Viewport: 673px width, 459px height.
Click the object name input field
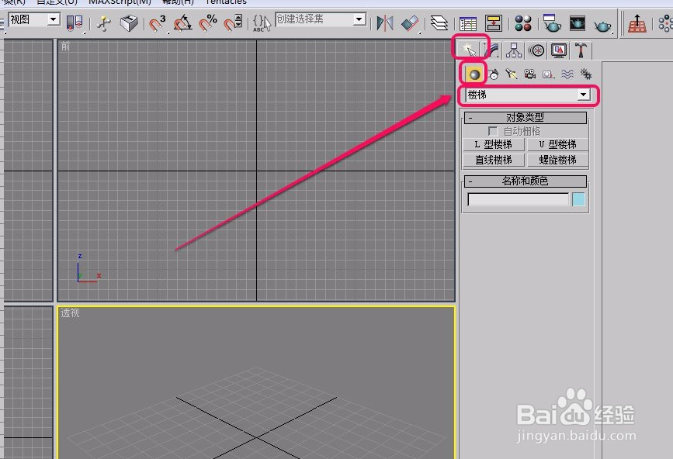click(x=518, y=199)
